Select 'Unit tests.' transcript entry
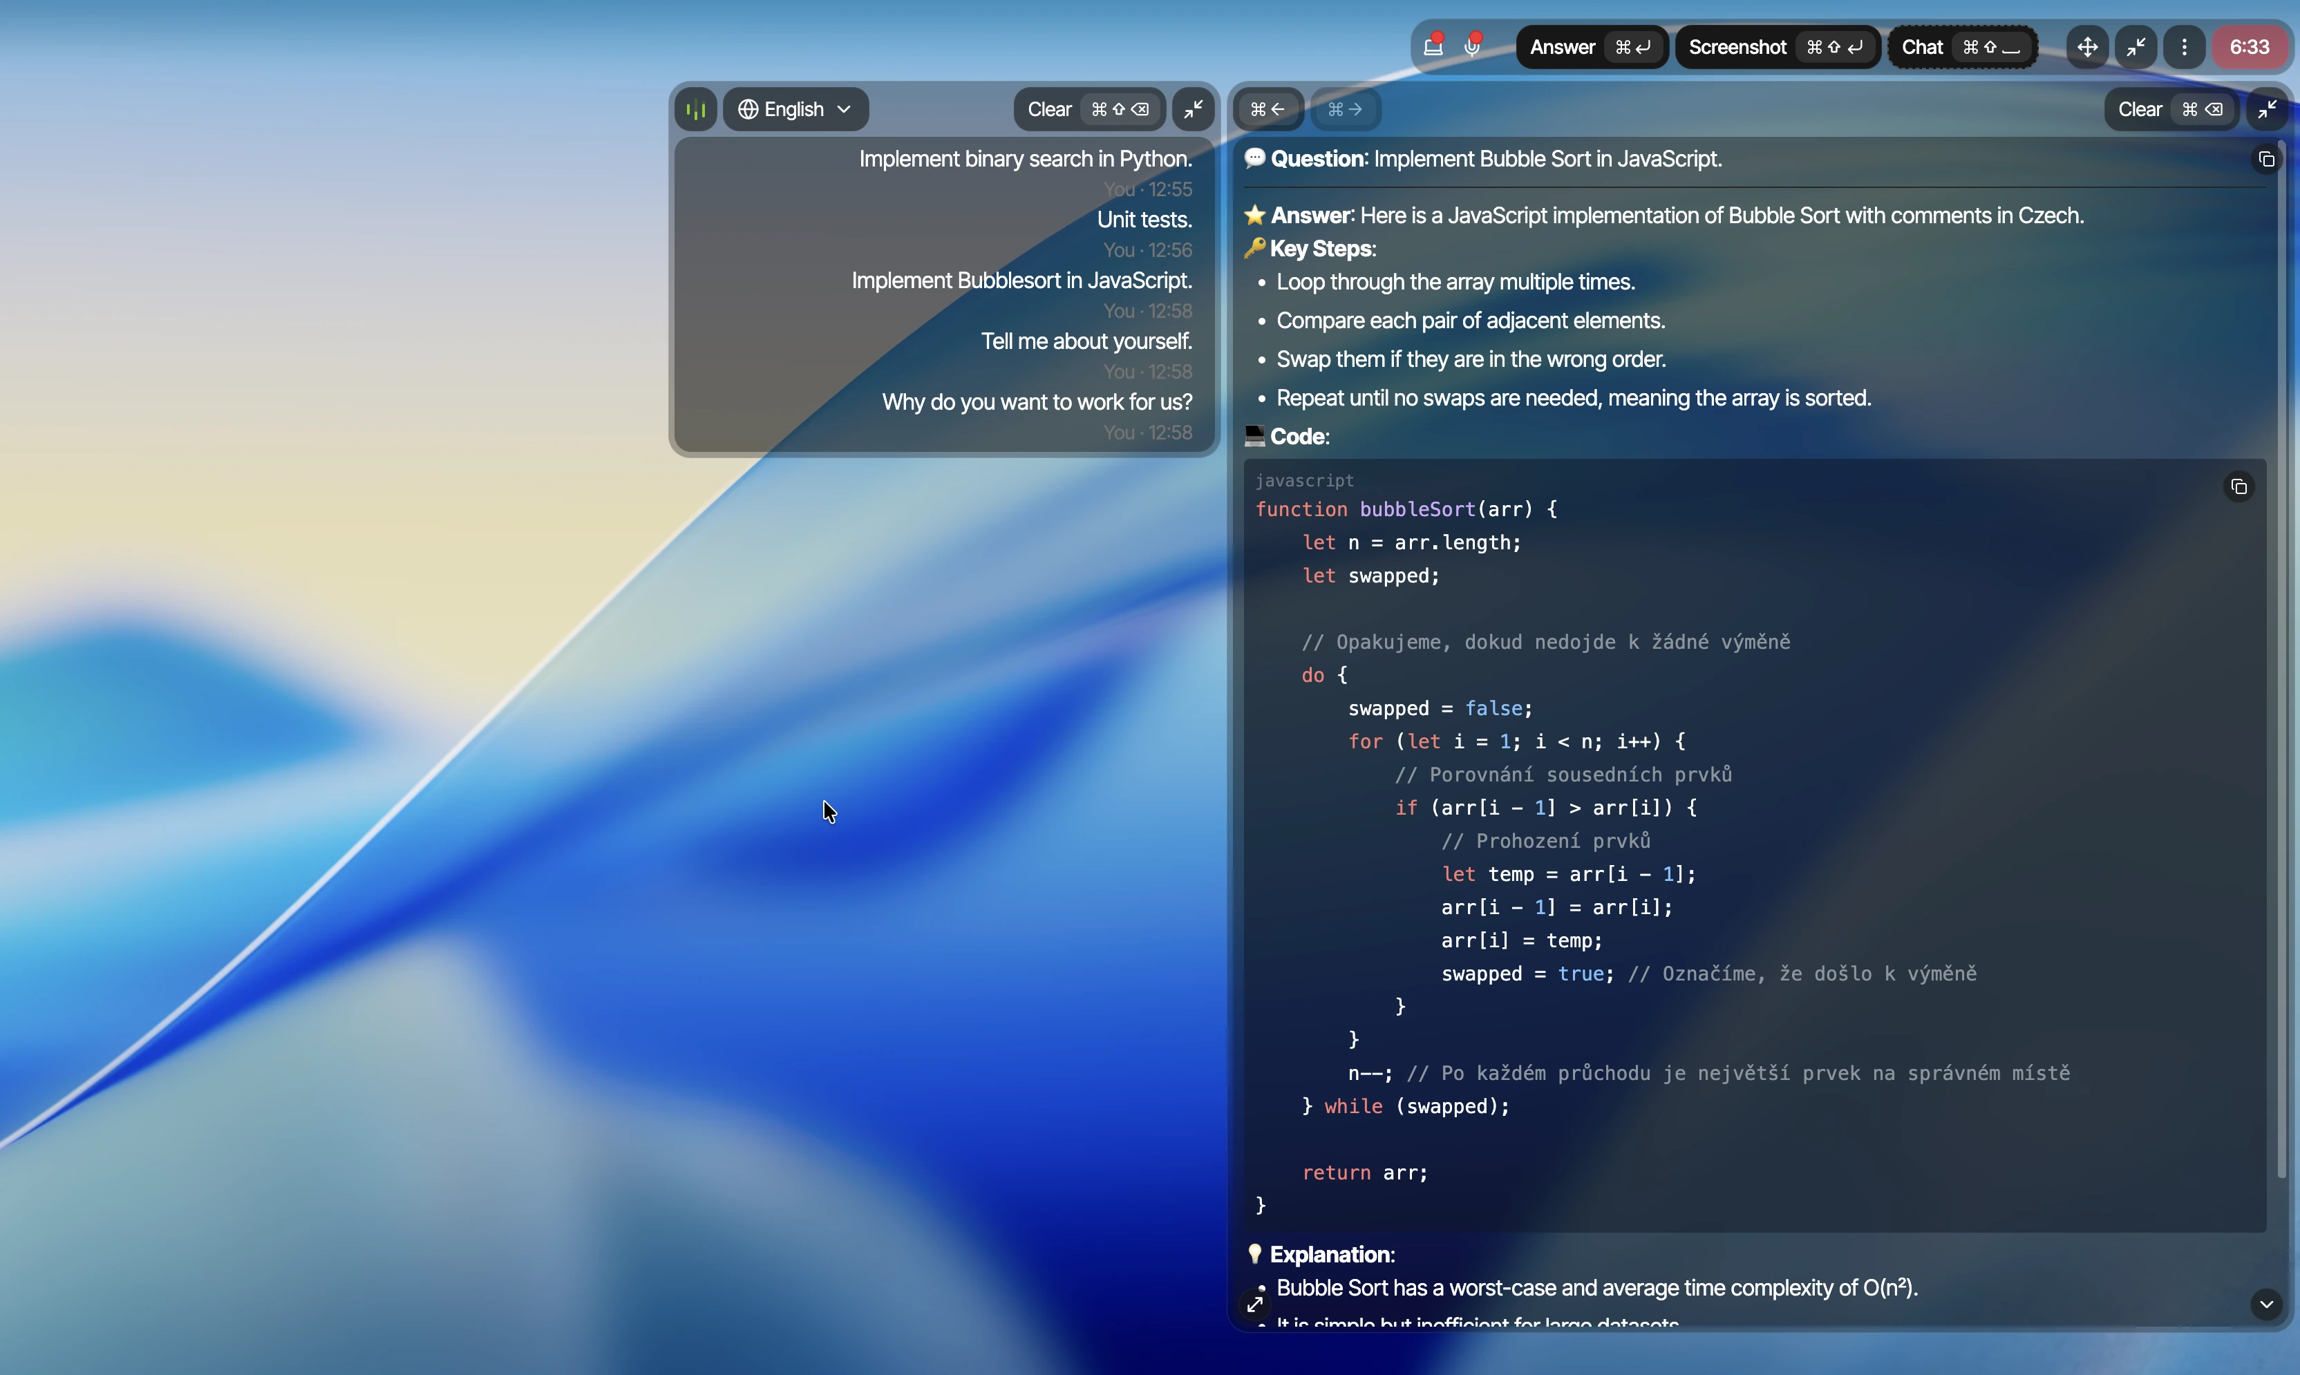 1144,220
